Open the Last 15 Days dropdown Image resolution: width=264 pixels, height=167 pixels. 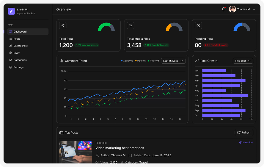click(173, 61)
